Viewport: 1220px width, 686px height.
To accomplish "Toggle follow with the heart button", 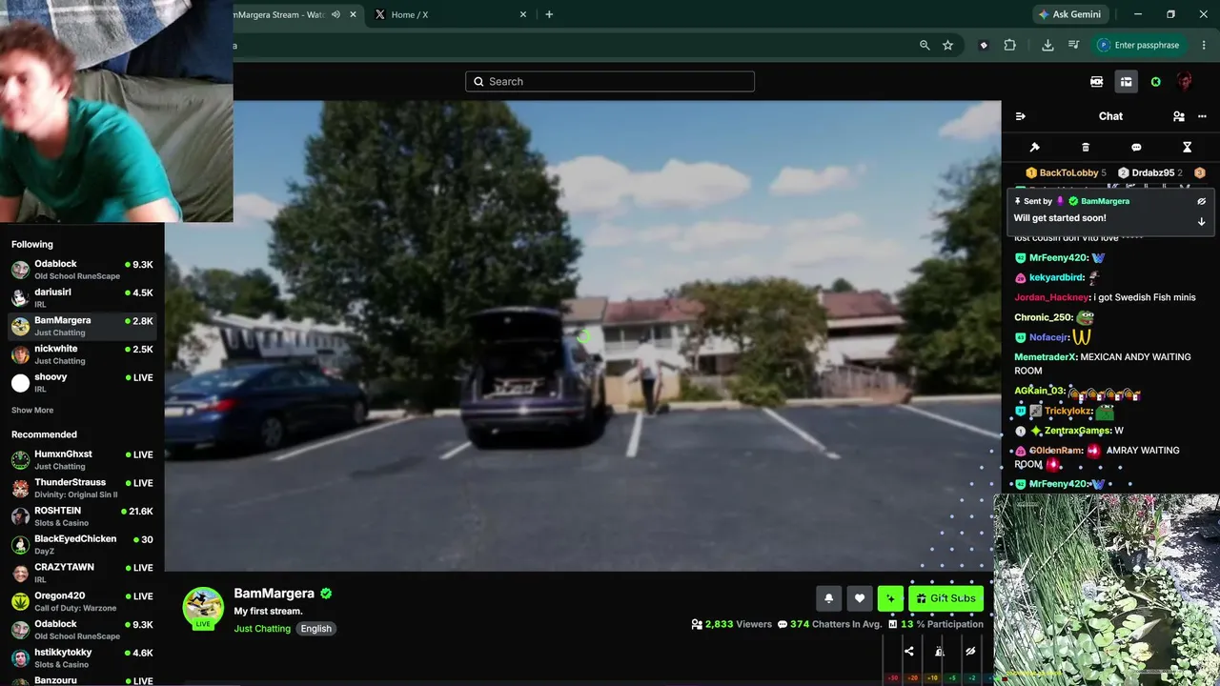I will point(860,598).
